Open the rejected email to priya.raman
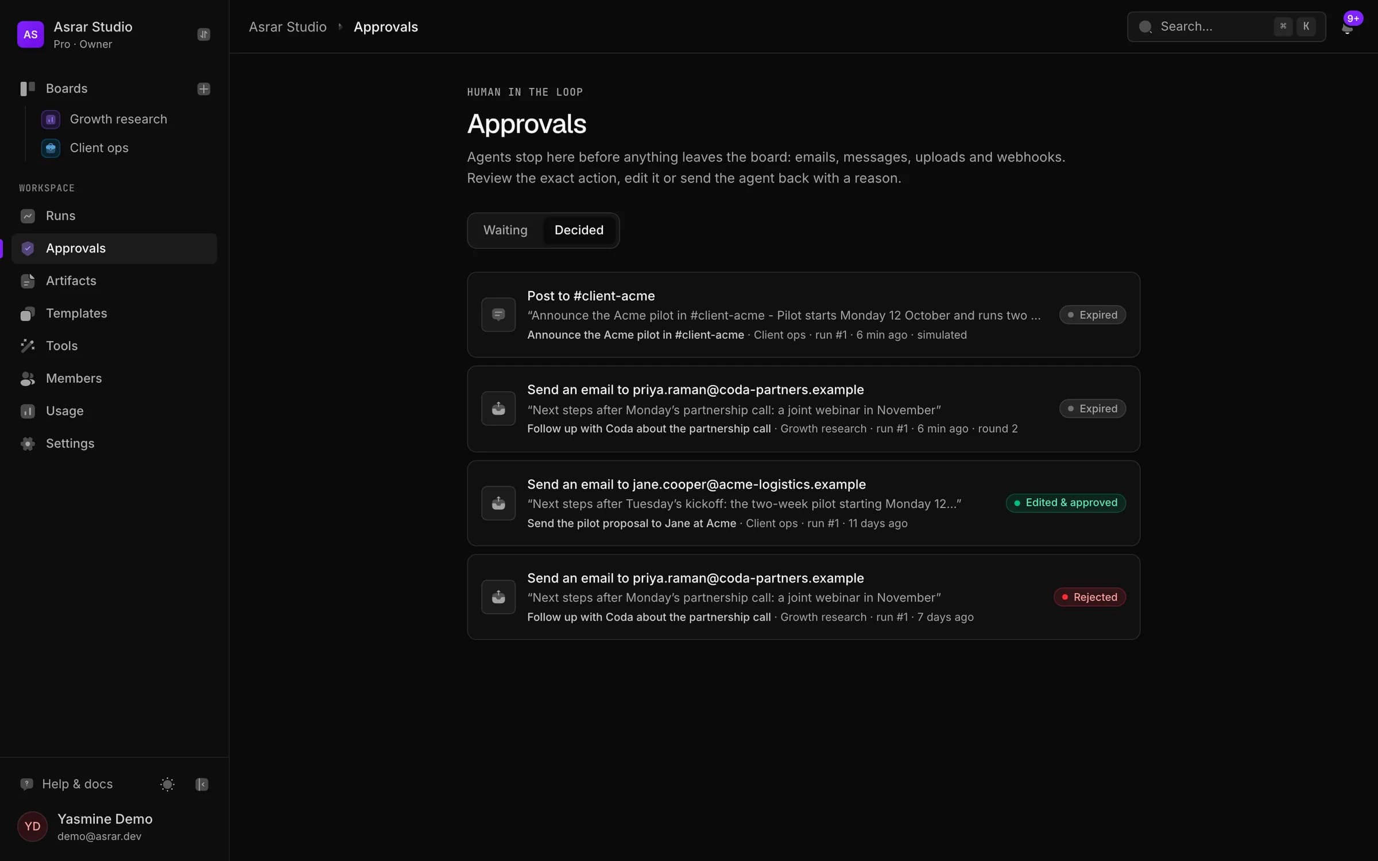The height and width of the screenshot is (861, 1378). tap(803, 597)
